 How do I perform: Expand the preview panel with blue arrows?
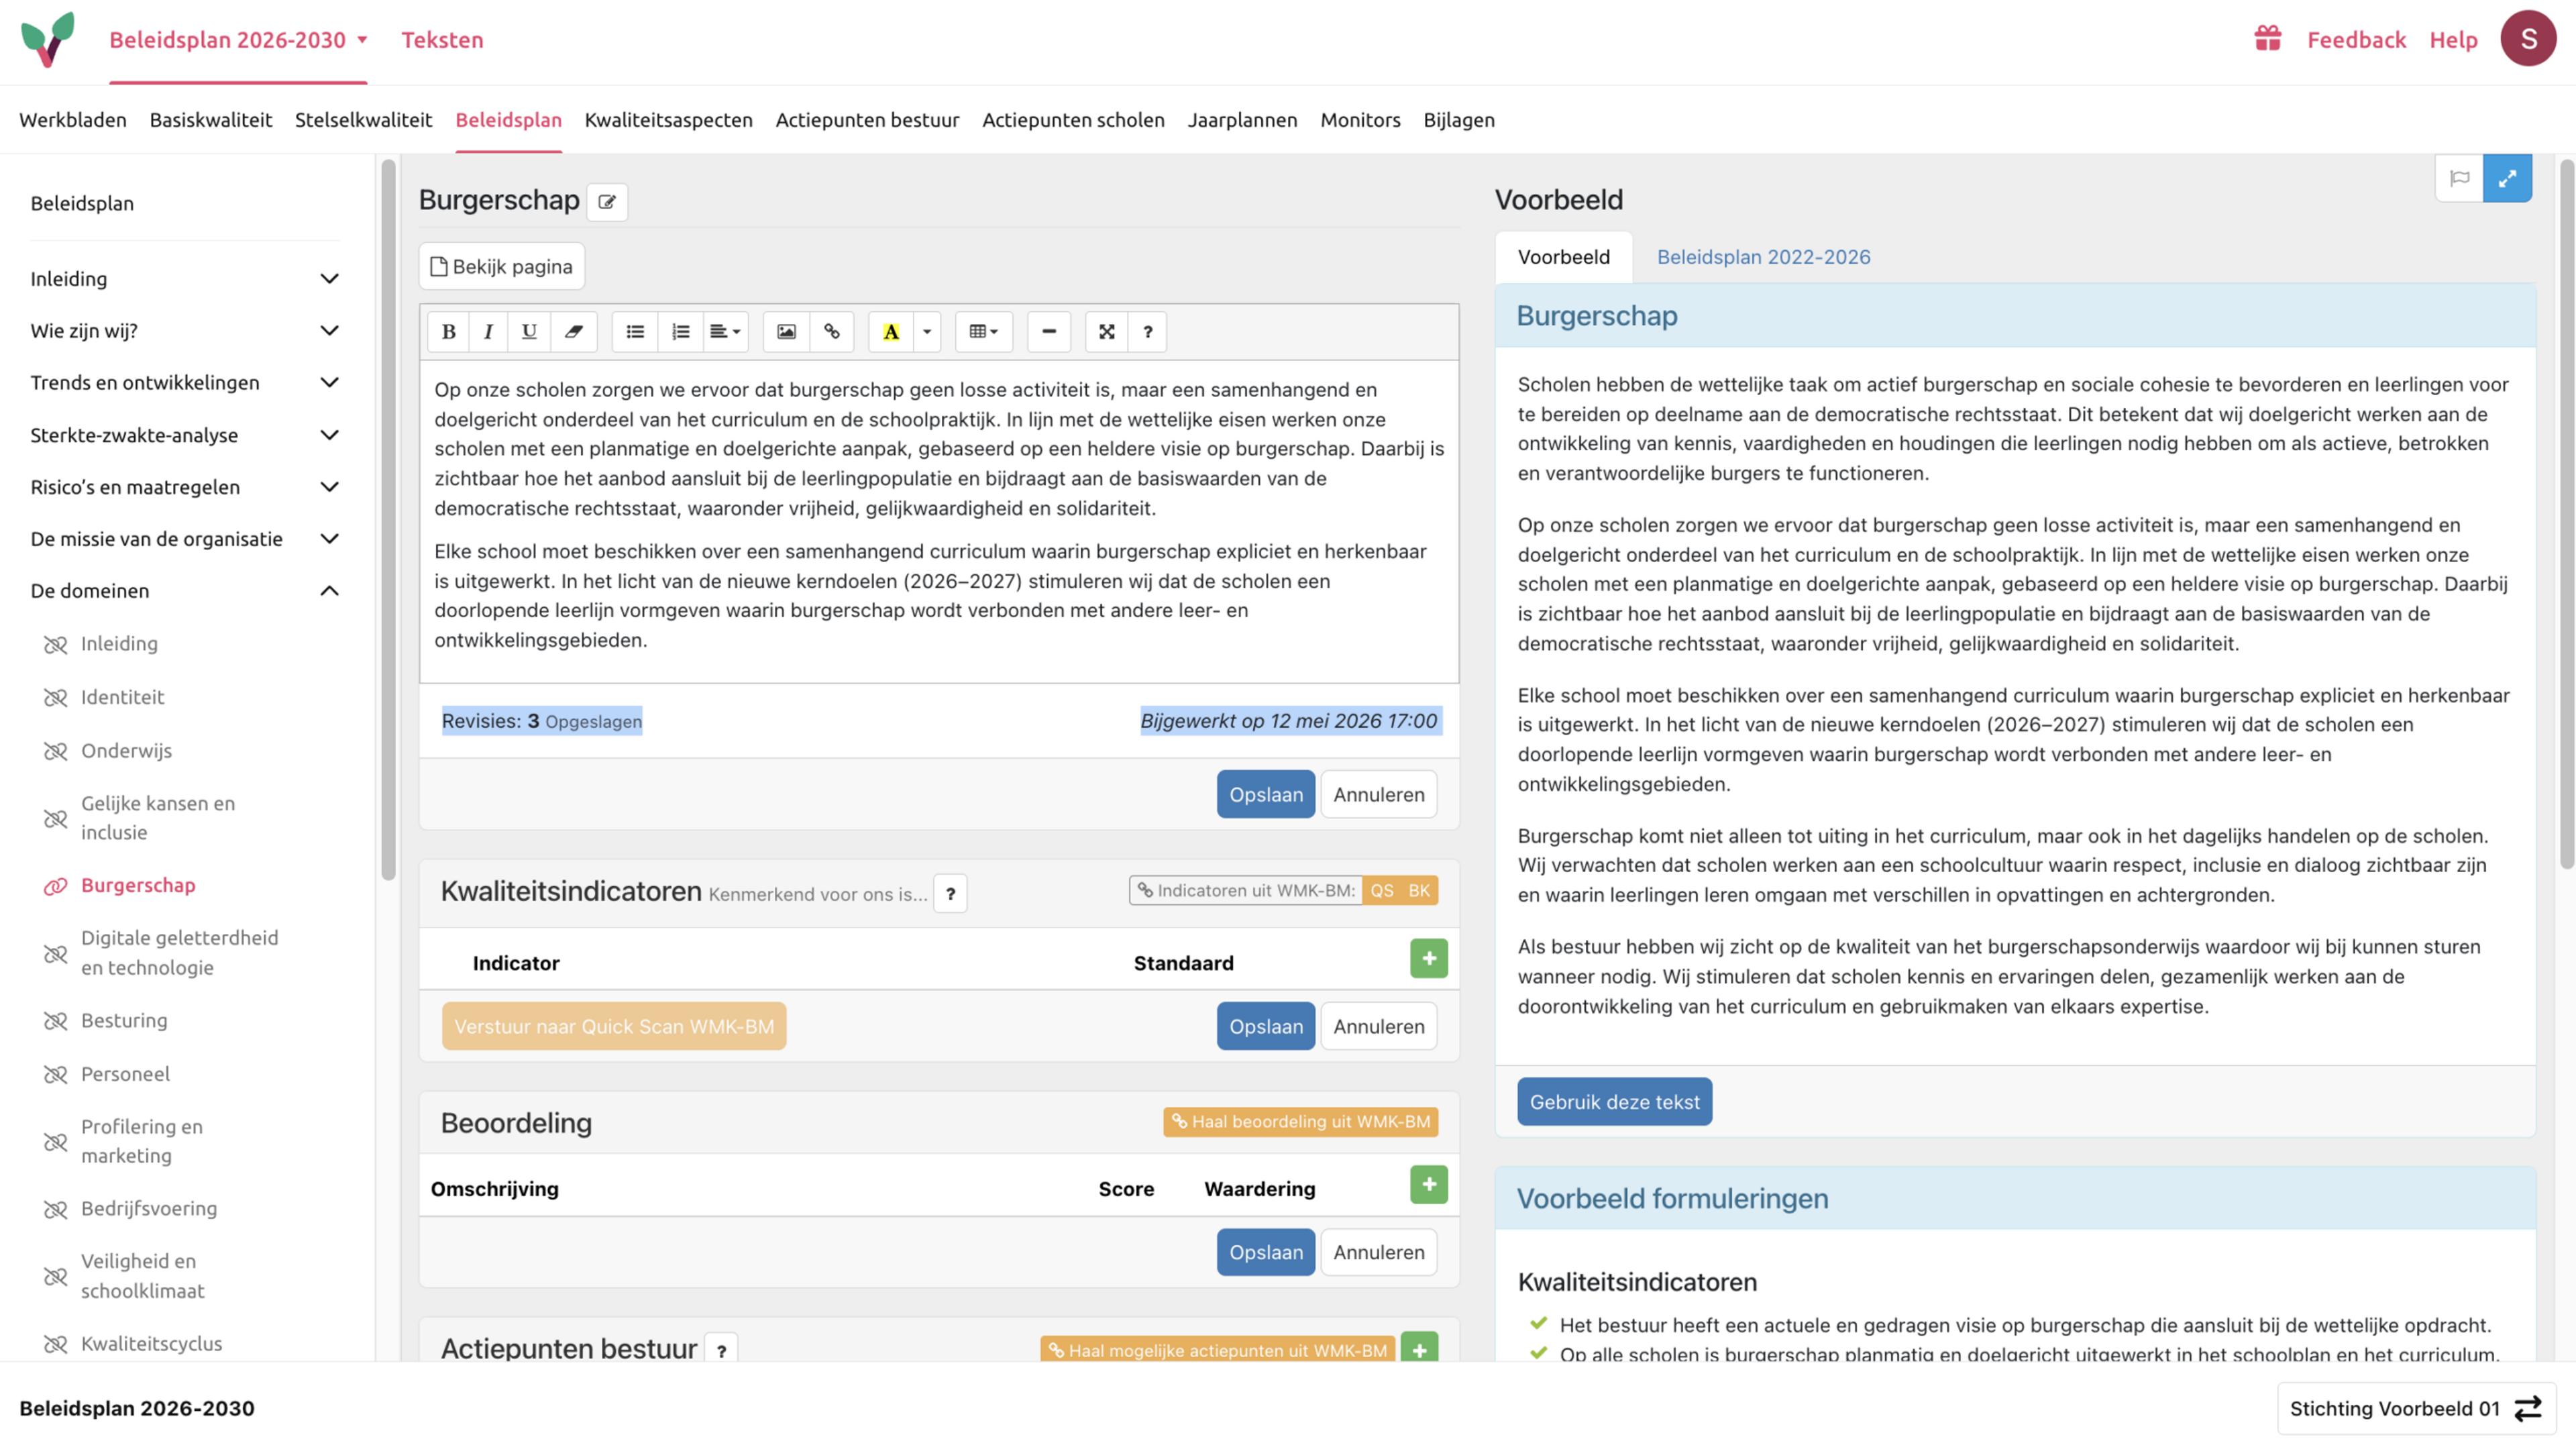2507,179
